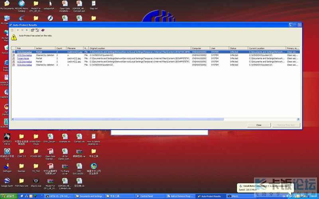Sort results by Action column header
This screenshot has height=199, width=319.
[45, 48]
